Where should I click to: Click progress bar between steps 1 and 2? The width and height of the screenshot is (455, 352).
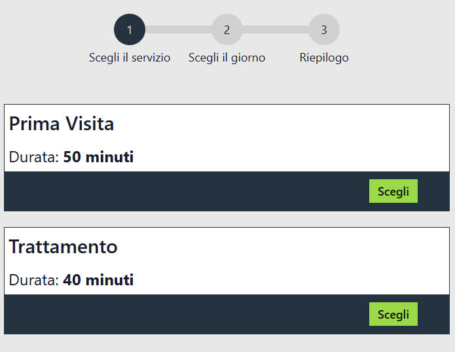[x=178, y=29]
